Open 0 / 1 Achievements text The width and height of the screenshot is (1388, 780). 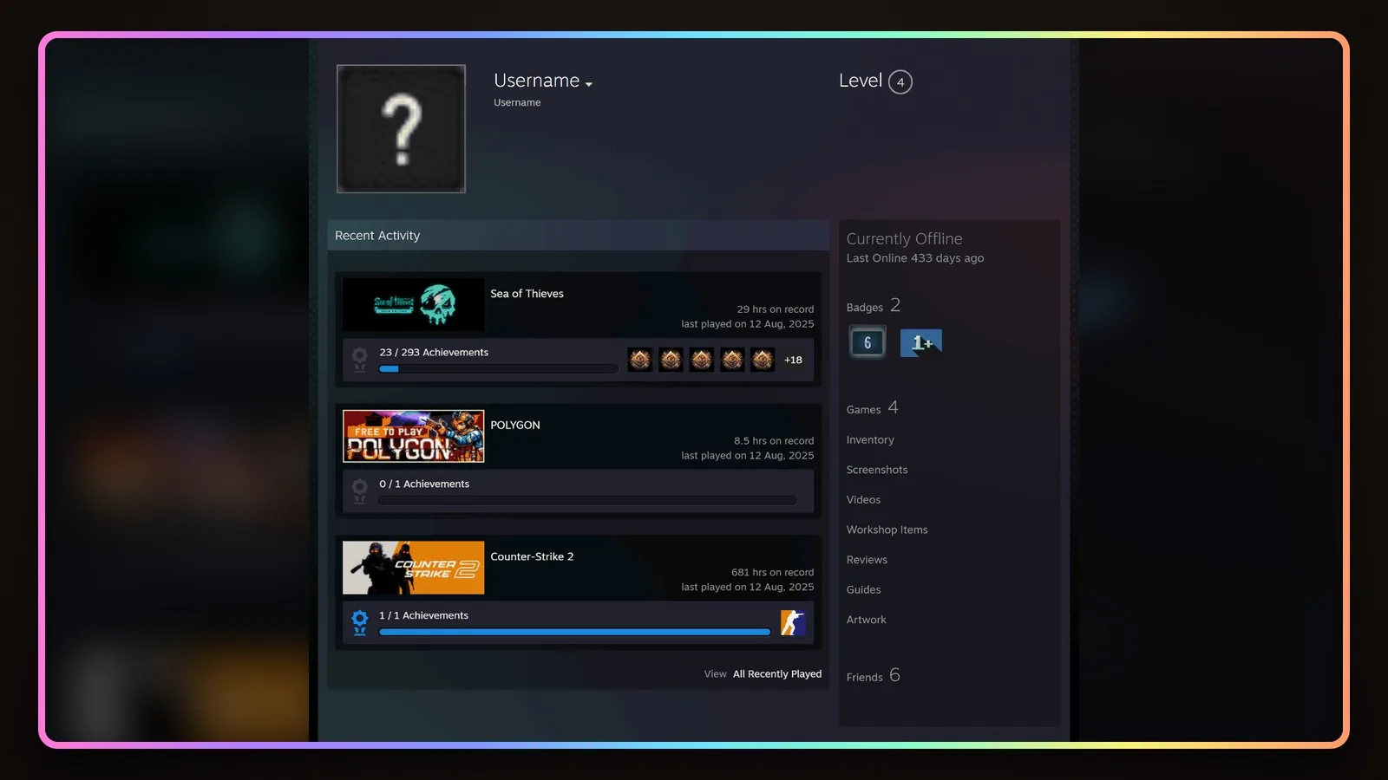424,484
